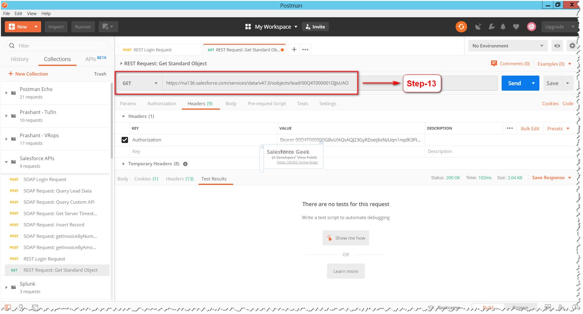The height and width of the screenshot is (314, 583).
Task: Collapse the Headers (1) section
Action: point(124,116)
